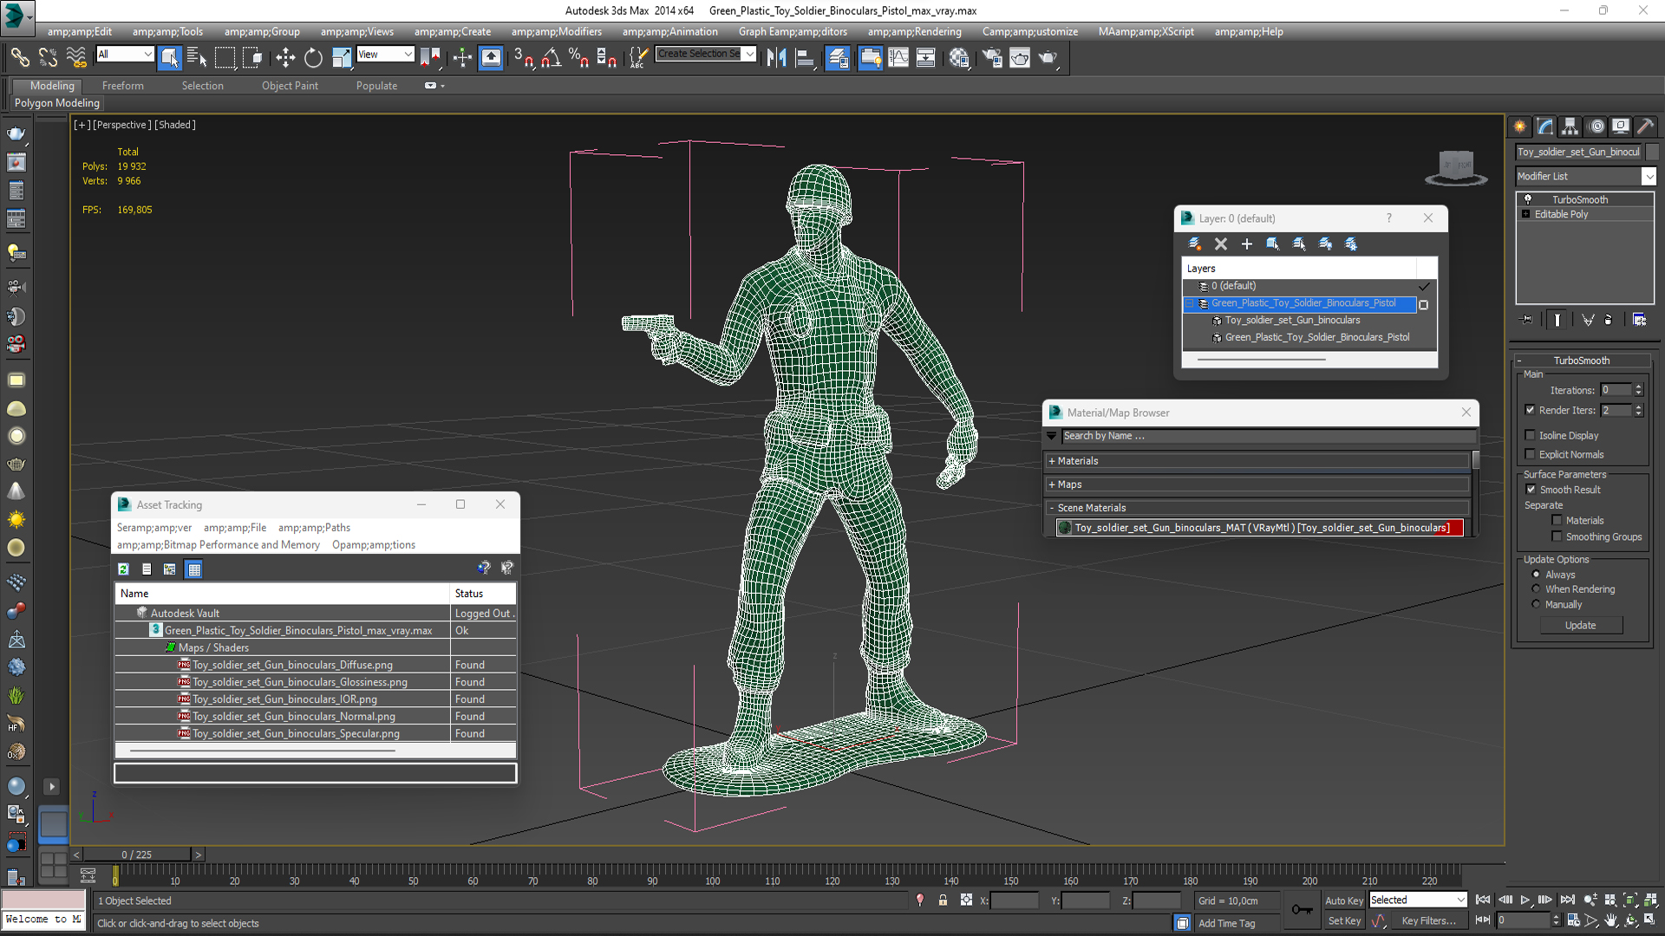The width and height of the screenshot is (1665, 936).
Task: Switch to the Display command panel
Action: [1621, 127]
